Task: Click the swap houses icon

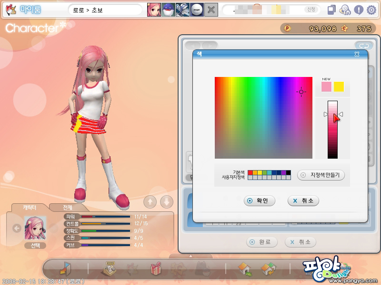Action: pyautogui.click(x=269, y=269)
